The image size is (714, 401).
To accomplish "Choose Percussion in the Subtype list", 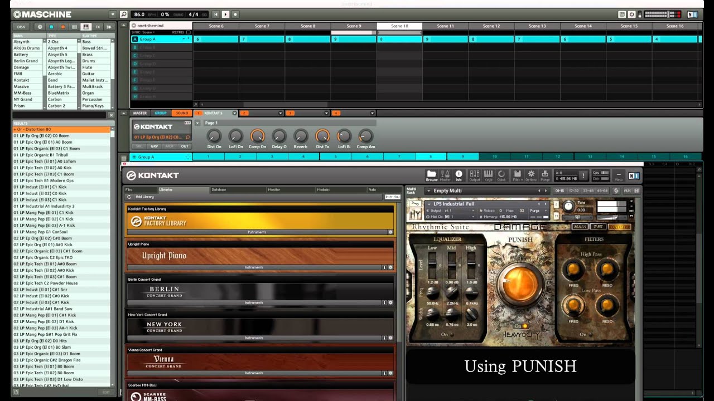I will (x=96, y=99).
